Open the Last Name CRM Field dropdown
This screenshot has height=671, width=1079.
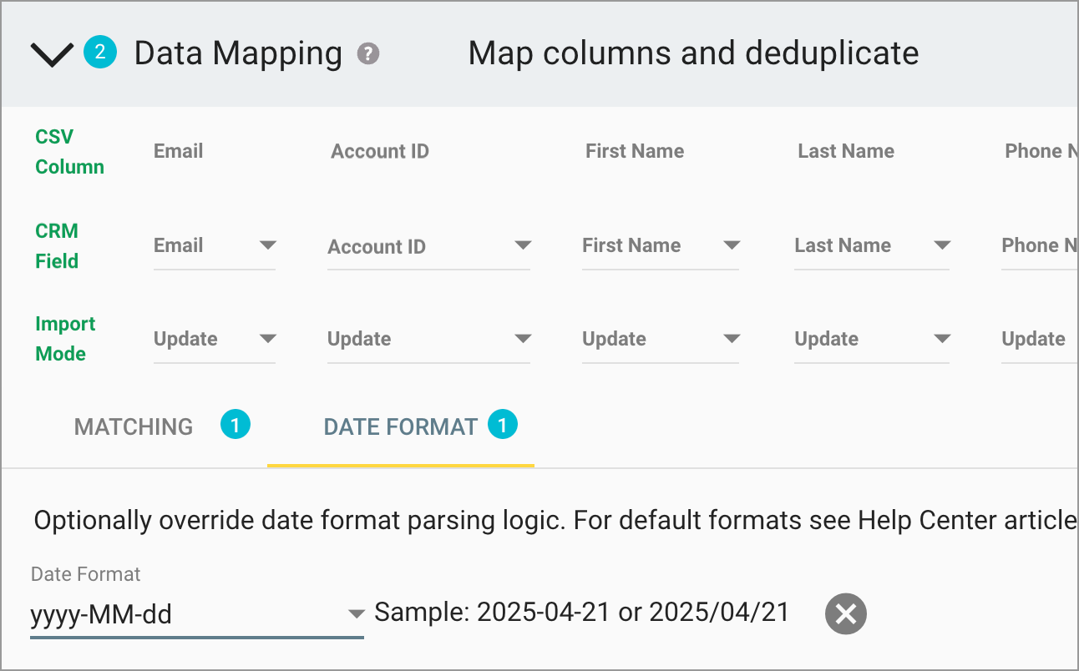(872, 246)
